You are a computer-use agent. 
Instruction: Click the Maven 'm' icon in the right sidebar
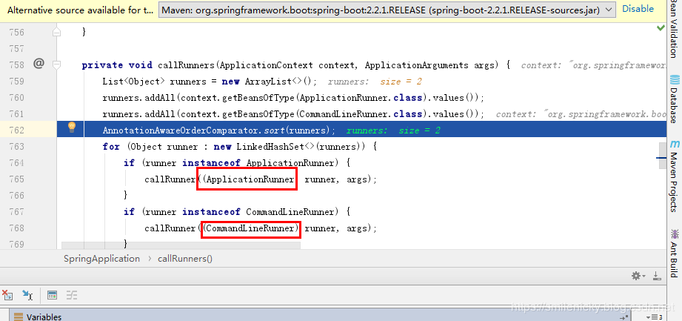point(675,144)
